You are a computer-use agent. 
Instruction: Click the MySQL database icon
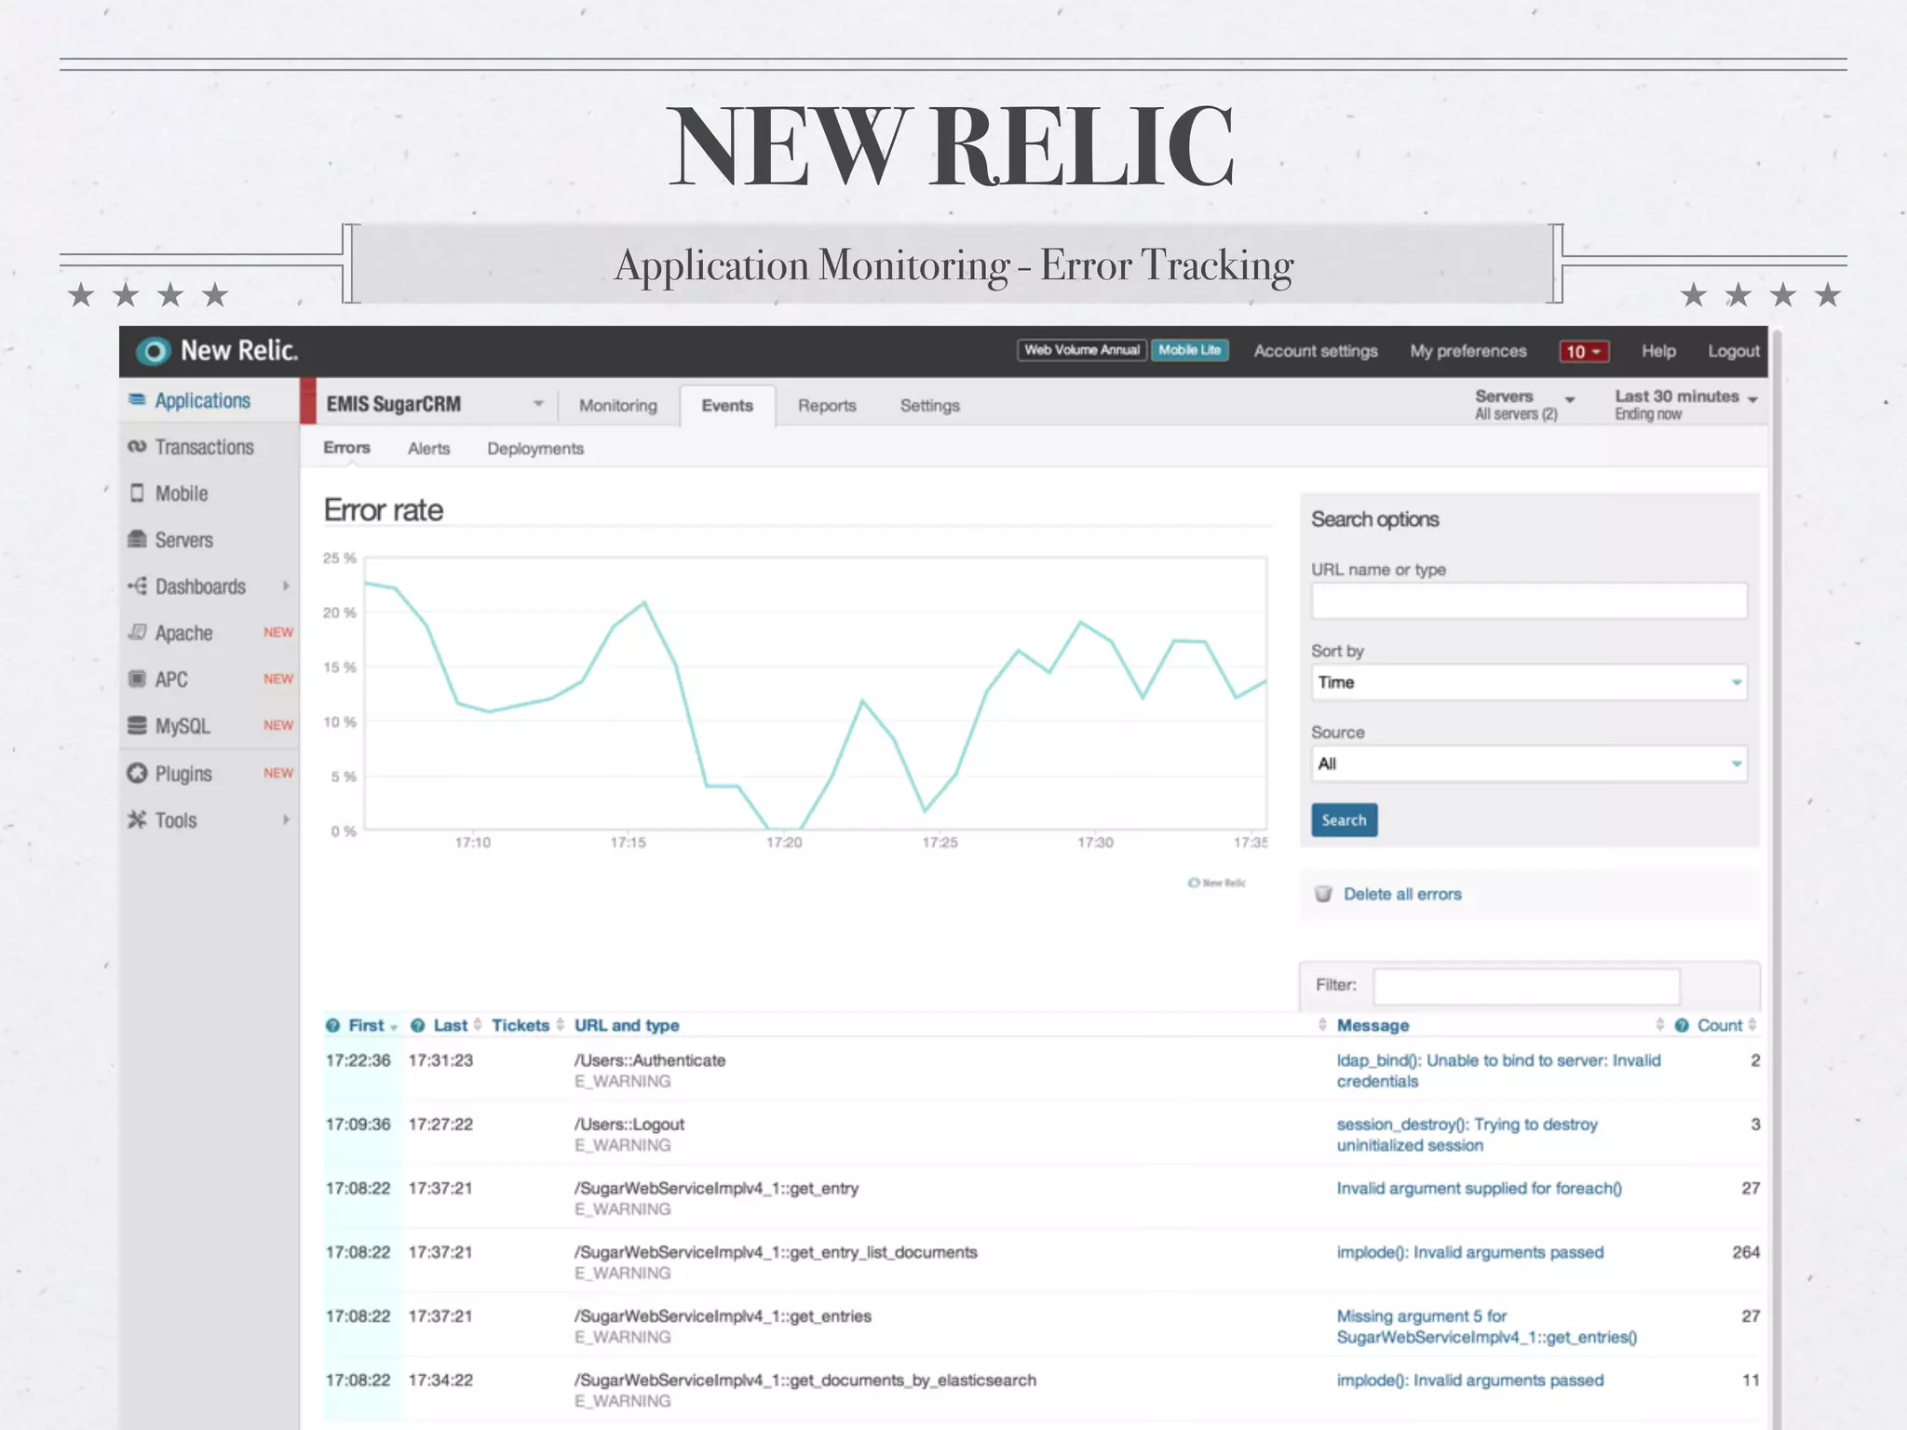[137, 726]
